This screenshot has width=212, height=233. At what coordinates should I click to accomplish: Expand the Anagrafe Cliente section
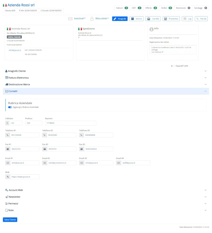coord(106,71)
